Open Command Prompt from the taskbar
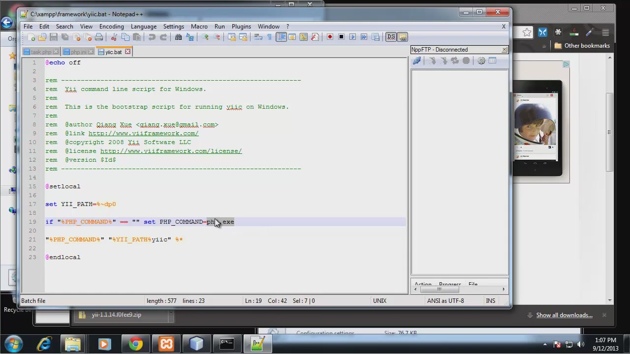 (227, 343)
